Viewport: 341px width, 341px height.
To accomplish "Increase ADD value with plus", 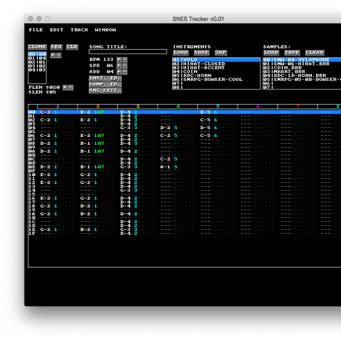I will click(x=119, y=72).
